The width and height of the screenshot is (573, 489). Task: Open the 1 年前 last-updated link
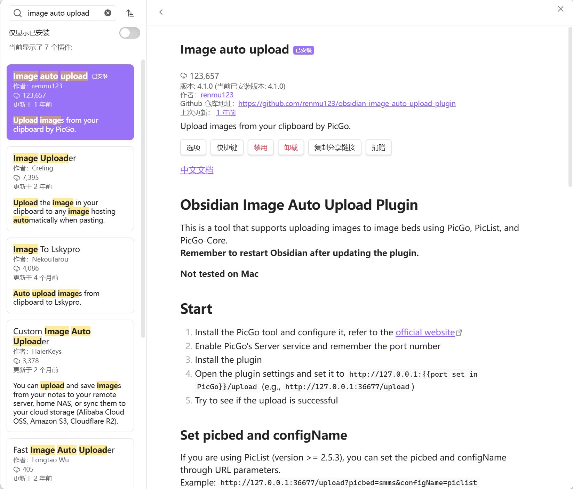[226, 113]
